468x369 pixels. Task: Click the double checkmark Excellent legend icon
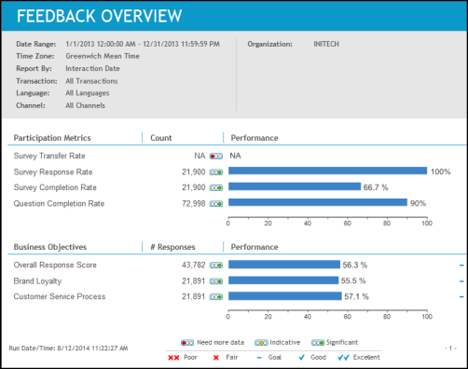(x=343, y=358)
